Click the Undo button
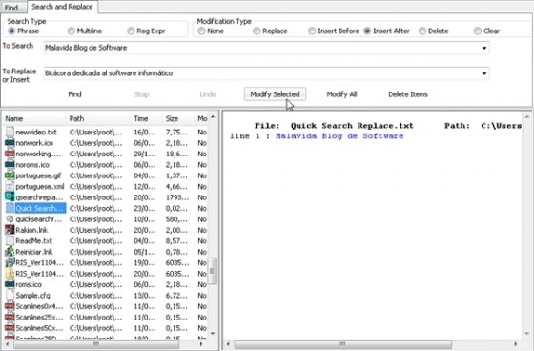534x351 pixels. [208, 94]
